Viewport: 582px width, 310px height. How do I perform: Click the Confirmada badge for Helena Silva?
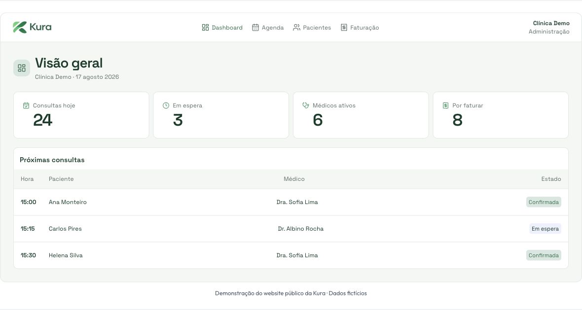point(544,255)
